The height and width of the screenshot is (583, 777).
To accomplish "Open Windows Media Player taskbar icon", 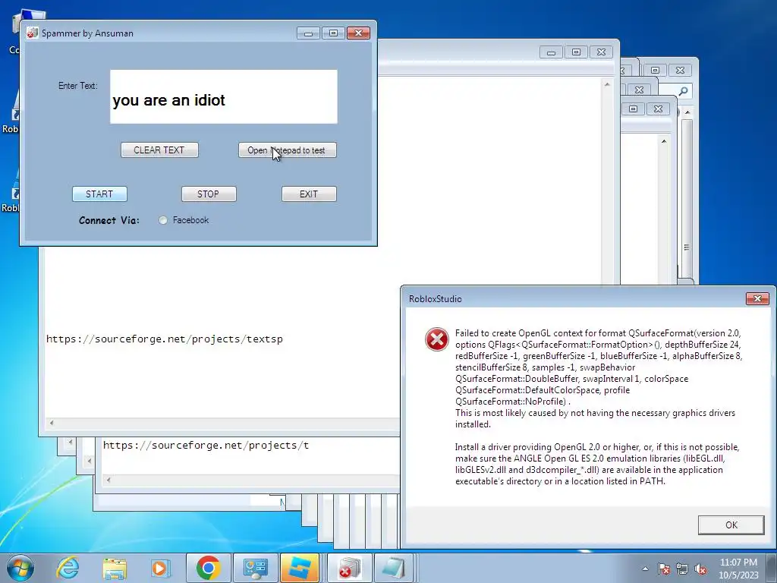I will coord(160,568).
